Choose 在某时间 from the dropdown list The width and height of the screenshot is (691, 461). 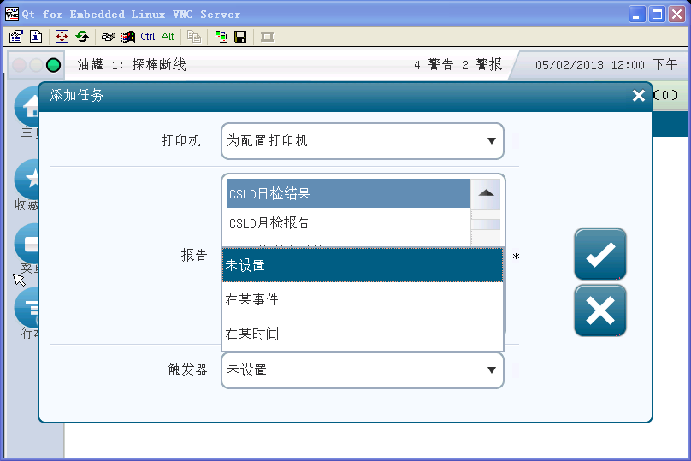362,334
